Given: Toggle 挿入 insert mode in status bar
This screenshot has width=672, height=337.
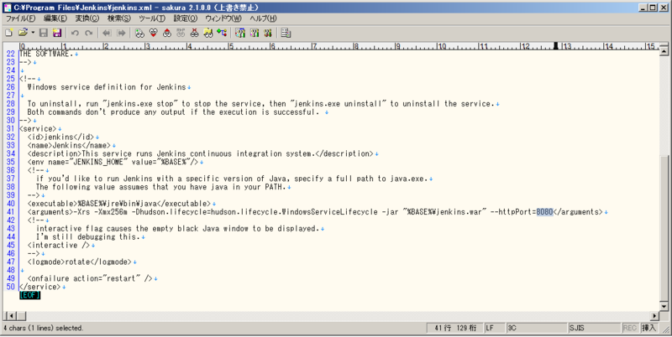Looking at the screenshot, I should pyautogui.click(x=649, y=328).
